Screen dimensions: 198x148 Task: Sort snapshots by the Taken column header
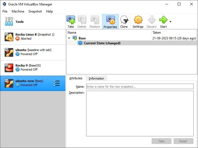point(174,33)
